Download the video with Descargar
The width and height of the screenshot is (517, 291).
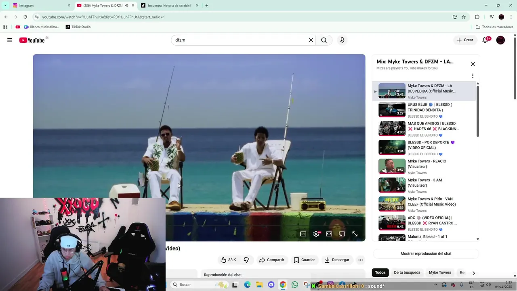pyautogui.click(x=337, y=260)
